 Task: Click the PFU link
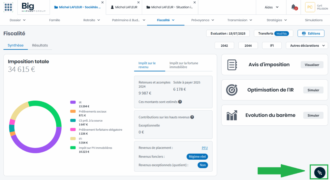(x=205, y=148)
